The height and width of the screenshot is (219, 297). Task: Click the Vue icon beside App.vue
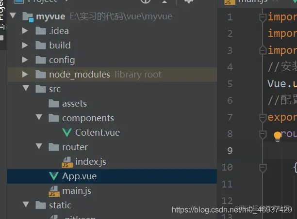click(54, 176)
